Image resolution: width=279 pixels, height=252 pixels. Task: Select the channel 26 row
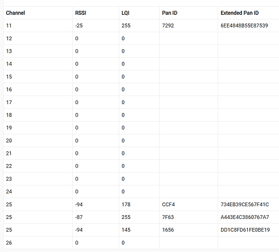[x=141, y=243]
